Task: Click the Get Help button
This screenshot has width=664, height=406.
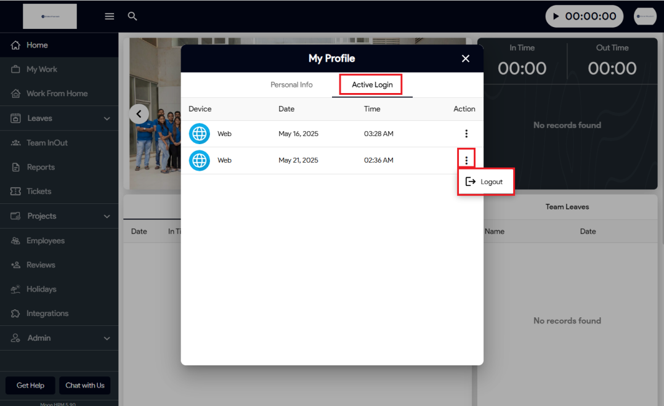Action: click(30, 386)
